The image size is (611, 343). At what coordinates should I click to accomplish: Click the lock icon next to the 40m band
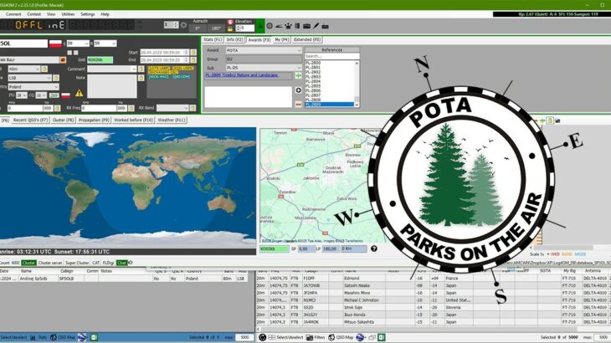[44, 69]
